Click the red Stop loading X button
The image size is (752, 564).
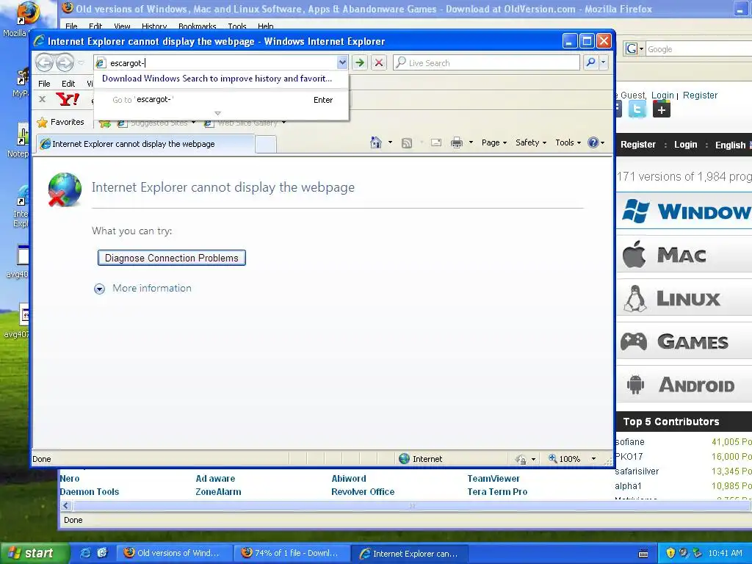point(379,62)
